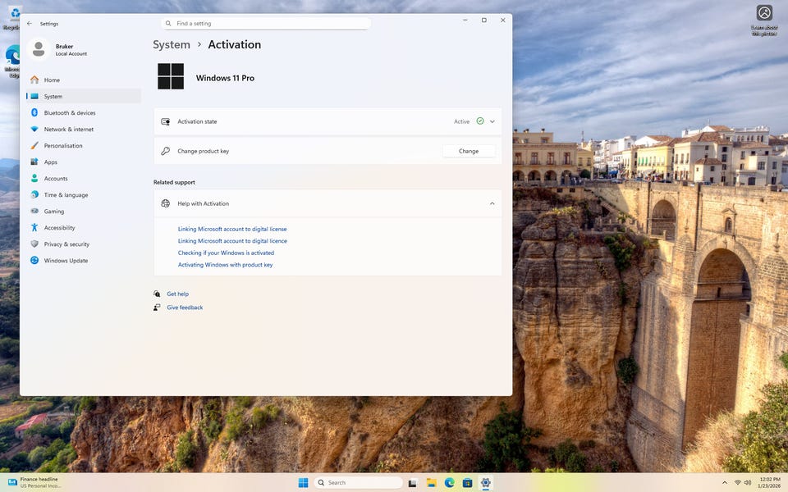Click the Find a setting search box
This screenshot has height=492, width=788.
[x=267, y=24]
